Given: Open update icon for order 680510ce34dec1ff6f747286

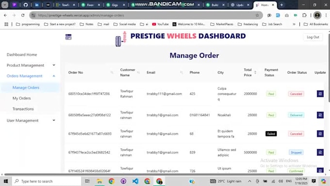Looking at the screenshot, I should pos(320,94).
